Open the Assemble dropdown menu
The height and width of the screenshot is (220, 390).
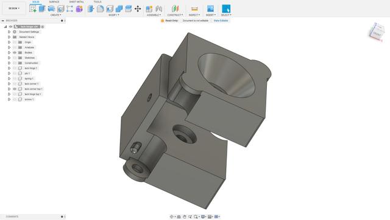[x=154, y=15]
